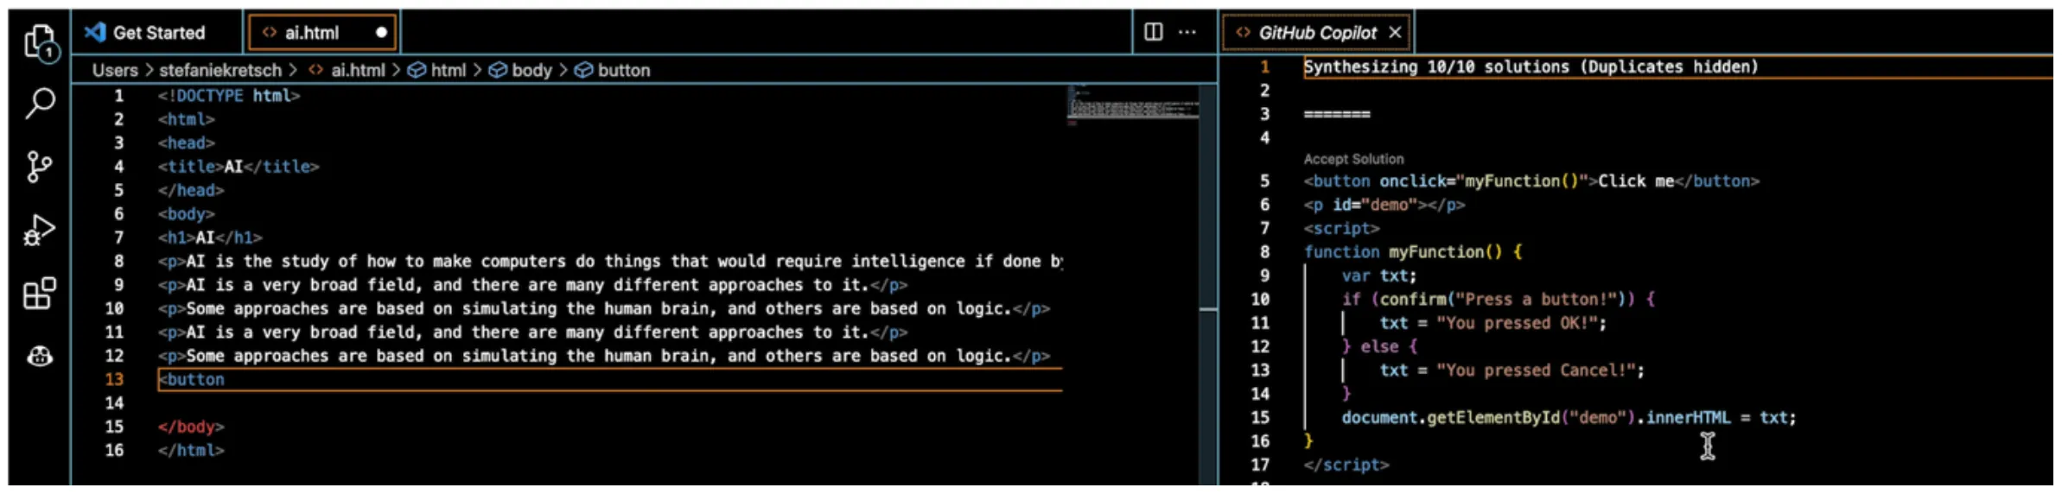Image resolution: width=2062 pixels, height=494 pixels.
Task: Open the Search view icon
Action: [40, 104]
